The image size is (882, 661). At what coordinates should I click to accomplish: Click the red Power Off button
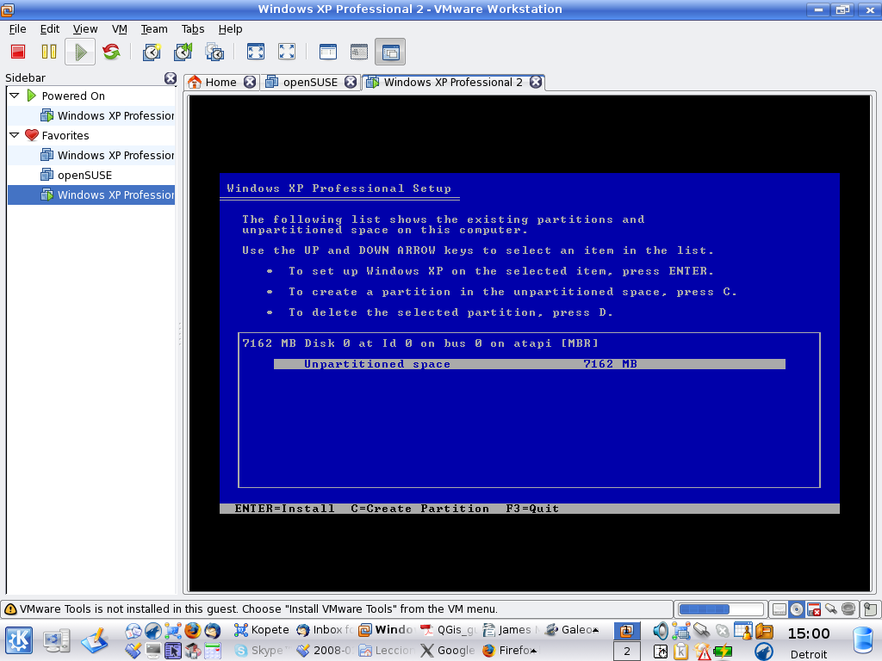[18, 52]
